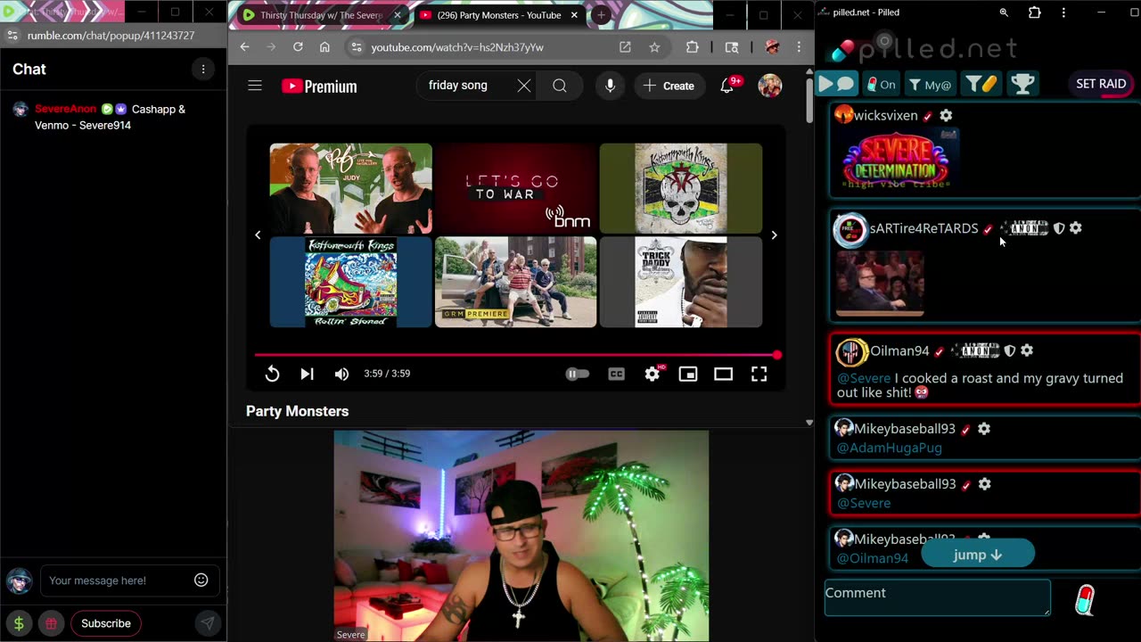Jump to latest Pilled chat messages

978,554
